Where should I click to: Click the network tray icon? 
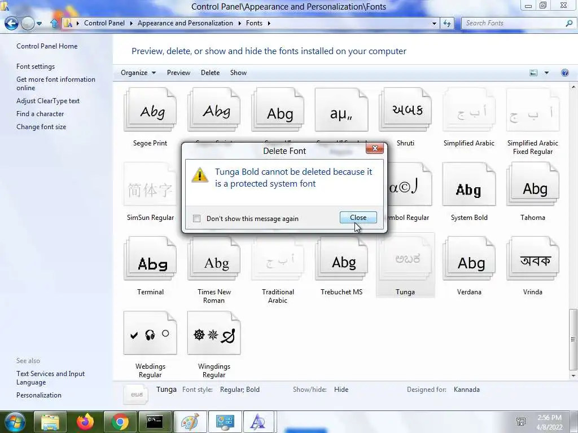coord(521,422)
